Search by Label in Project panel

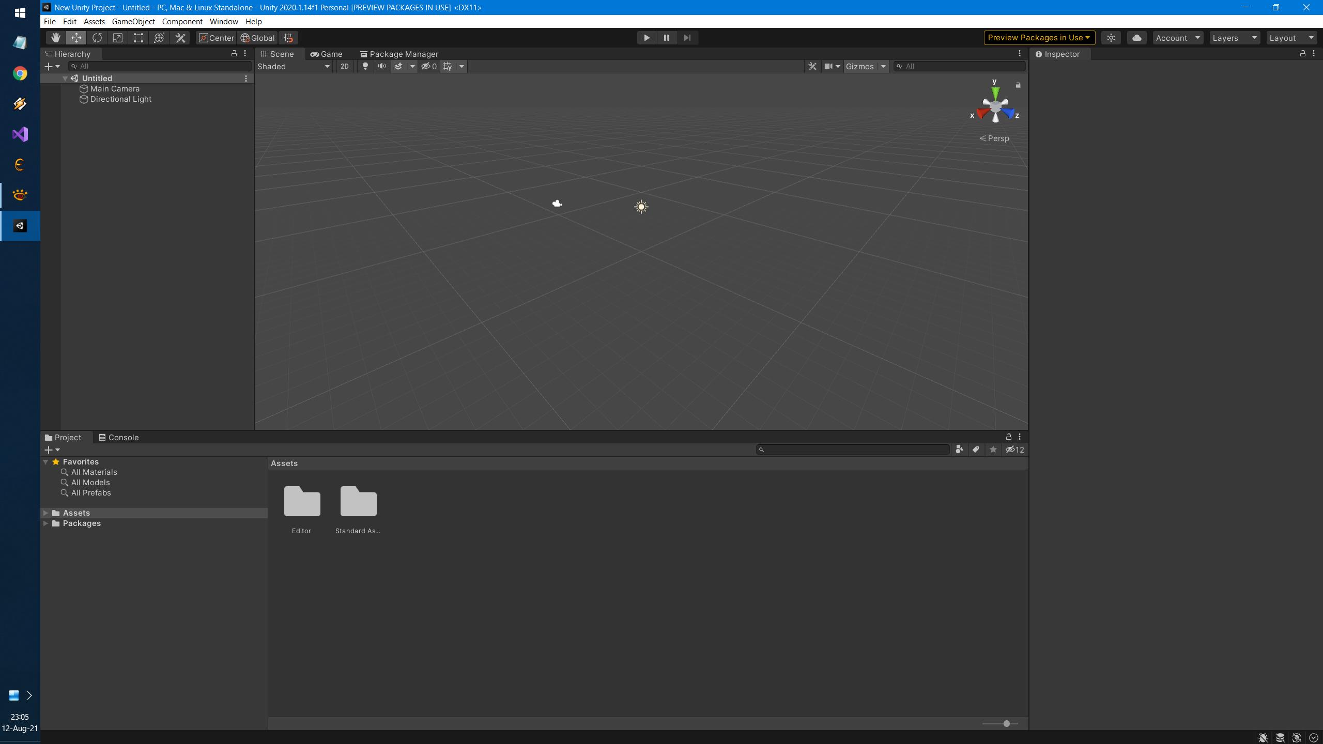click(x=976, y=450)
